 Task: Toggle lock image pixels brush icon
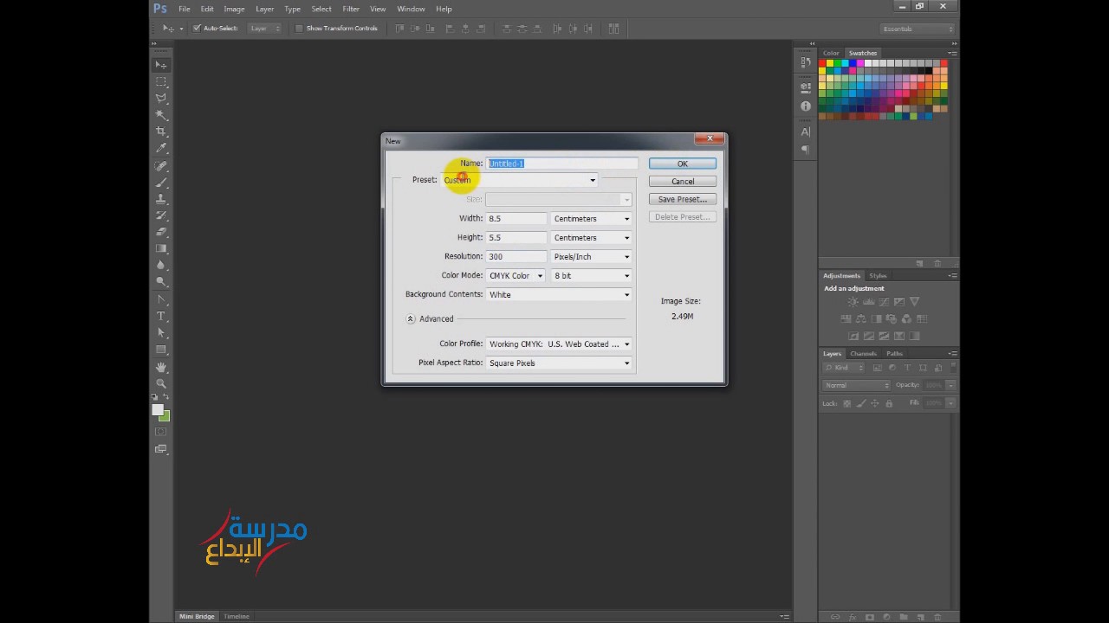pyautogui.click(x=861, y=403)
